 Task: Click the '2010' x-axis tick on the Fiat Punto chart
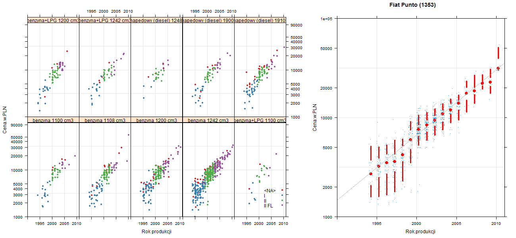(496, 224)
